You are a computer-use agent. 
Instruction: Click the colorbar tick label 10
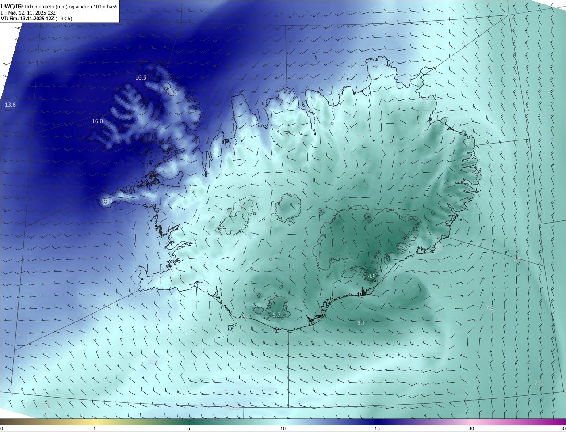click(x=283, y=428)
